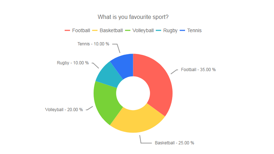Click the green Volleyball legend marker
The height and width of the screenshot is (154, 274).
pyautogui.click(x=128, y=30)
